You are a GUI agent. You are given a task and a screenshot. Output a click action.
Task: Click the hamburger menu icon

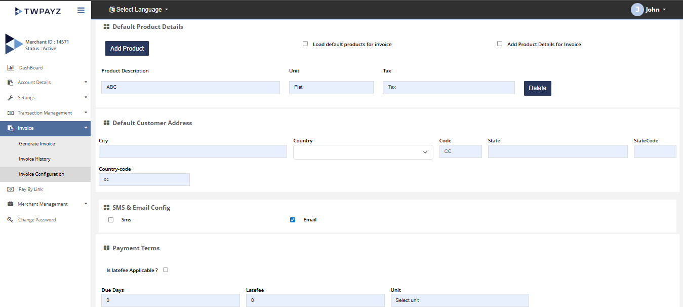tap(81, 10)
